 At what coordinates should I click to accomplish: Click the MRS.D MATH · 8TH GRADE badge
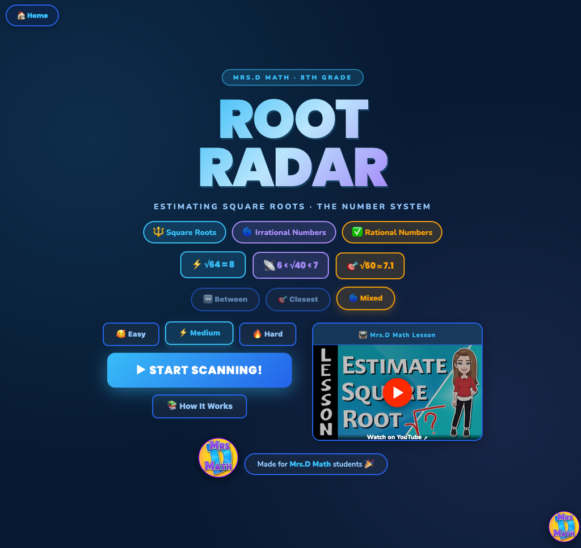click(292, 77)
